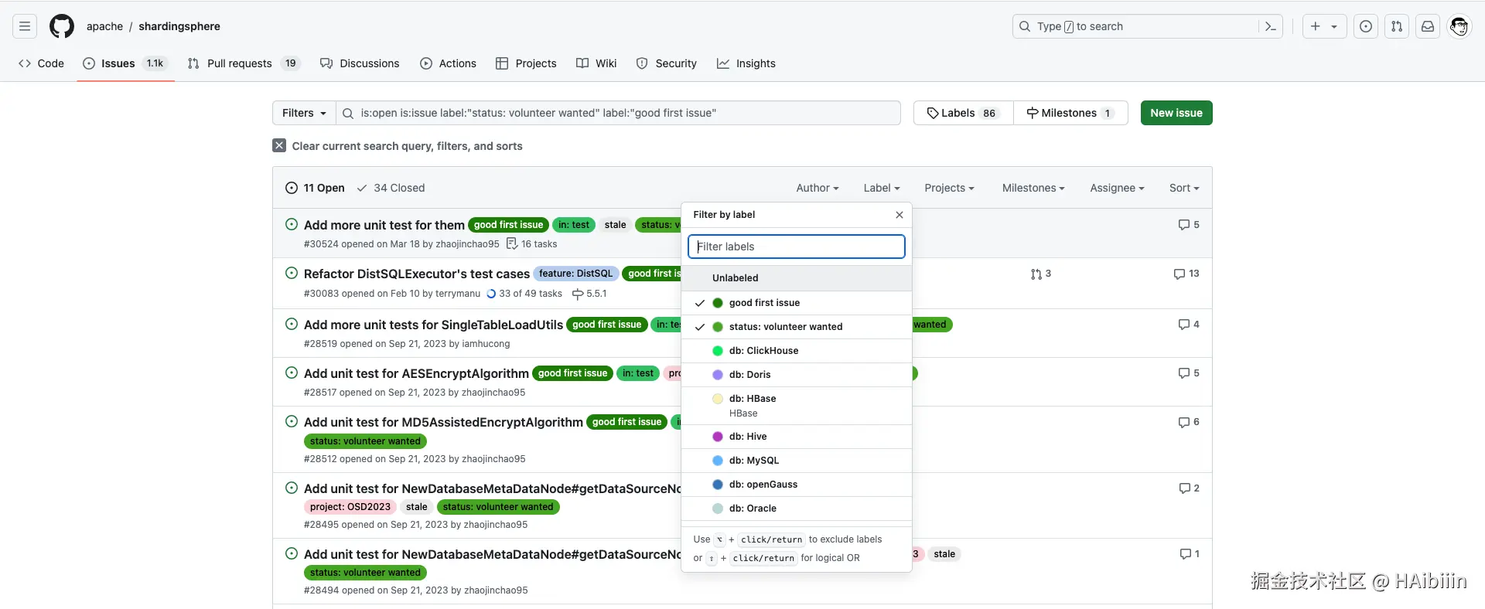The height and width of the screenshot is (609, 1485).
Task: Click the good first issue label swatch
Action: coord(718,303)
